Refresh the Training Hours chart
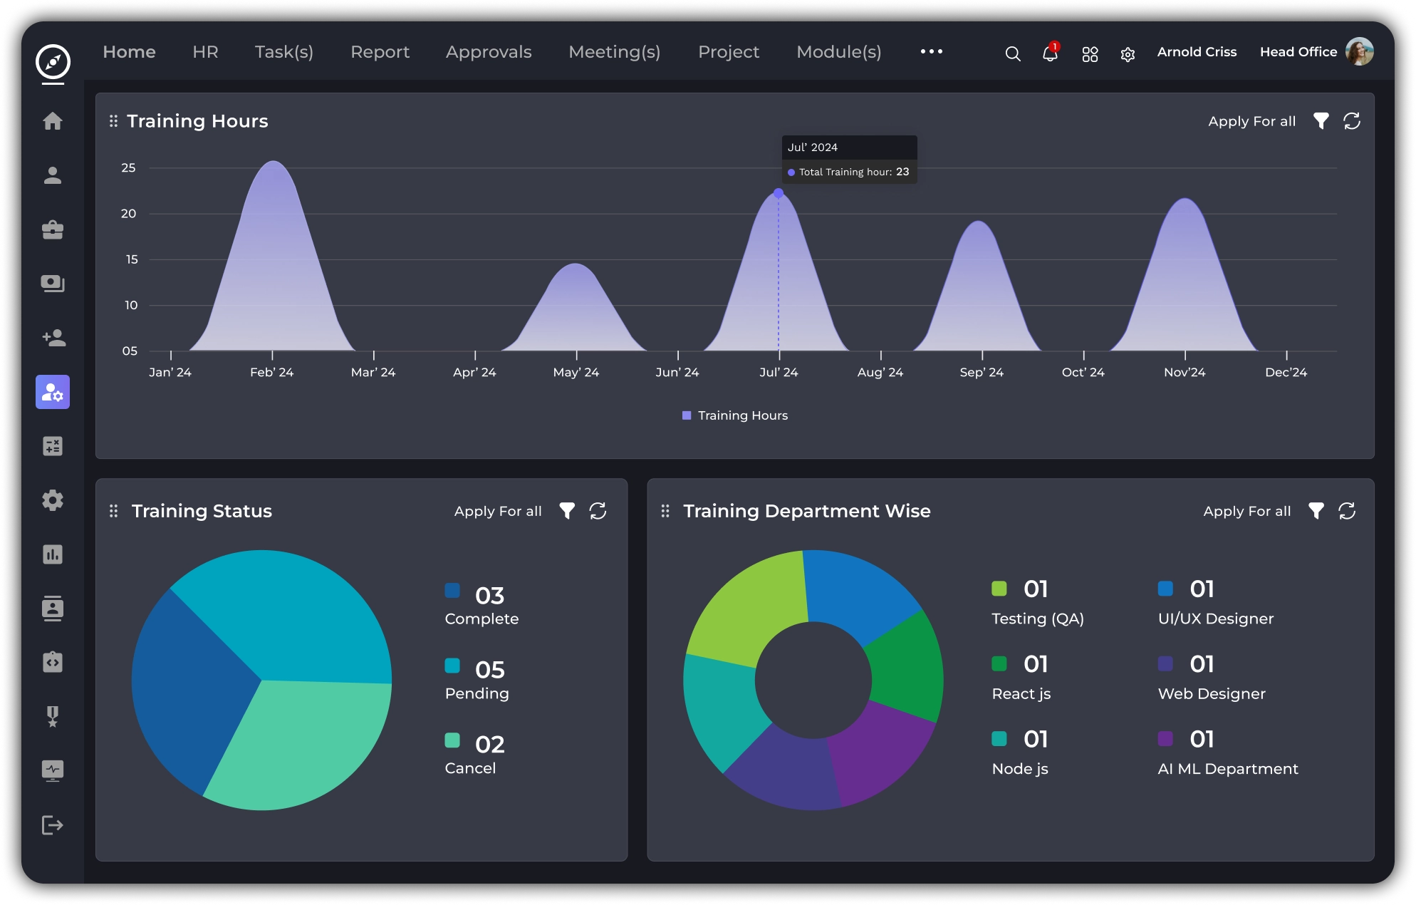This screenshot has height=905, width=1416. [1352, 121]
